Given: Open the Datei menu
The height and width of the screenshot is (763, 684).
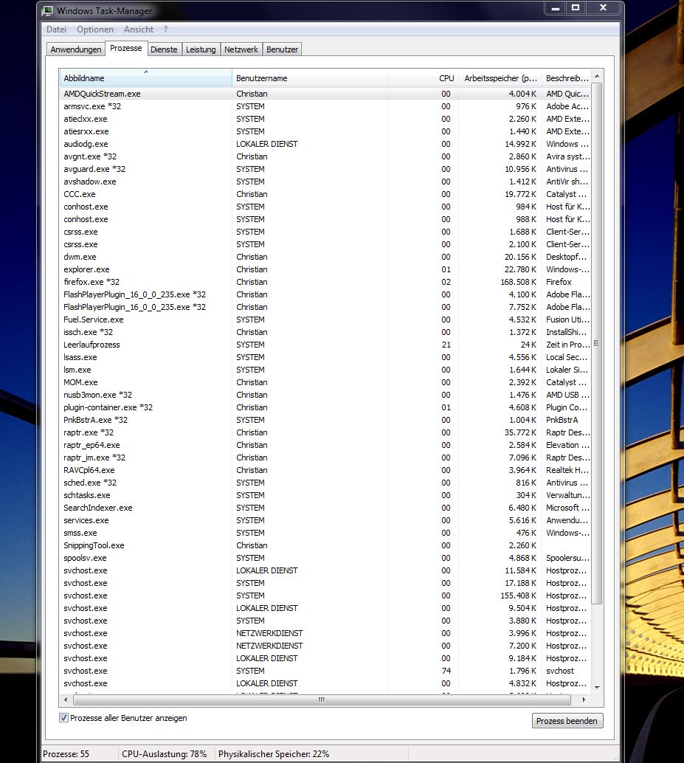Looking at the screenshot, I should pyautogui.click(x=56, y=30).
